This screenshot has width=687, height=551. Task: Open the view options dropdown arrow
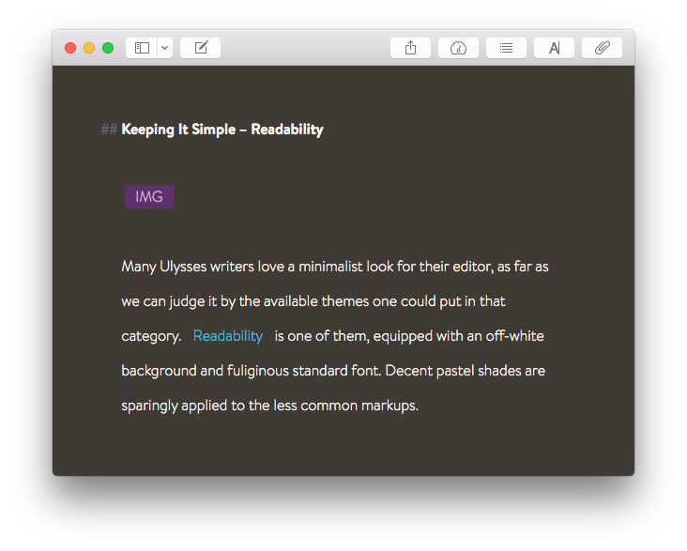pyautogui.click(x=165, y=48)
